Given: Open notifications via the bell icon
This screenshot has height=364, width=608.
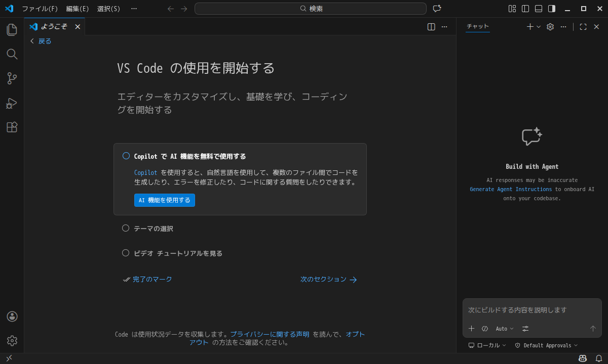Looking at the screenshot, I should [x=599, y=358].
